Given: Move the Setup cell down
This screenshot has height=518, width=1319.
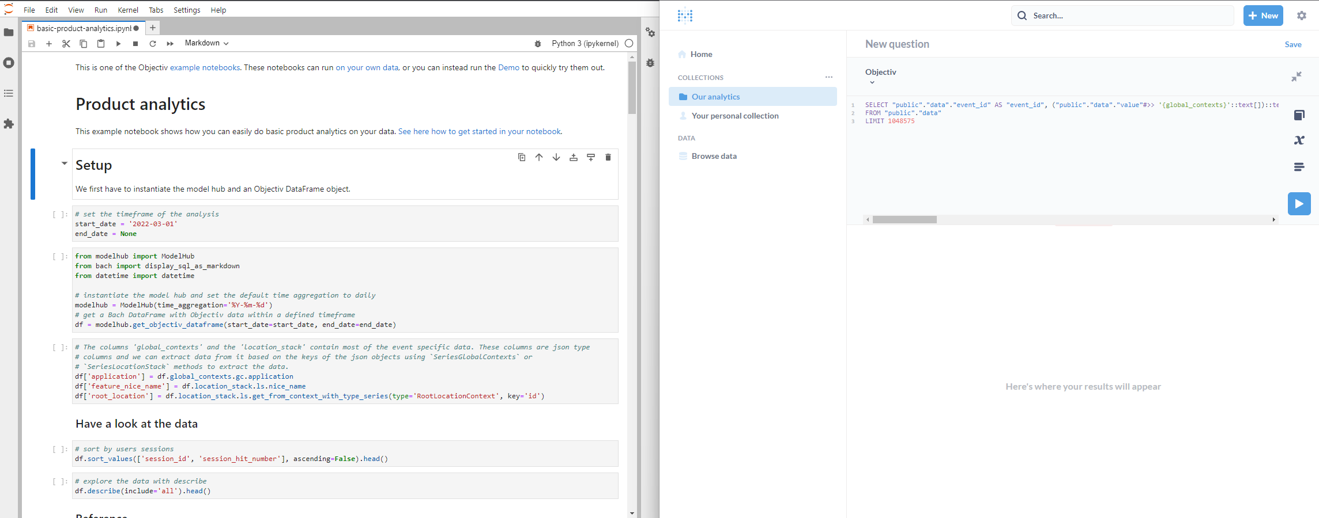Looking at the screenshot, I should pyautogui.click(x=556, y=157).
